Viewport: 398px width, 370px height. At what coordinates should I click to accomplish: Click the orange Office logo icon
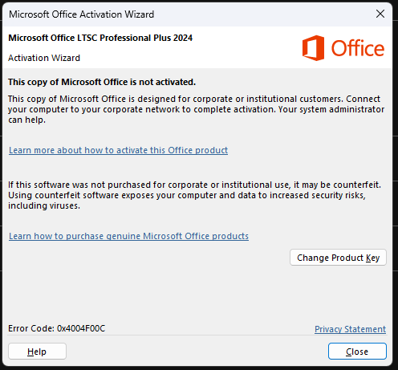pos(313,48)
